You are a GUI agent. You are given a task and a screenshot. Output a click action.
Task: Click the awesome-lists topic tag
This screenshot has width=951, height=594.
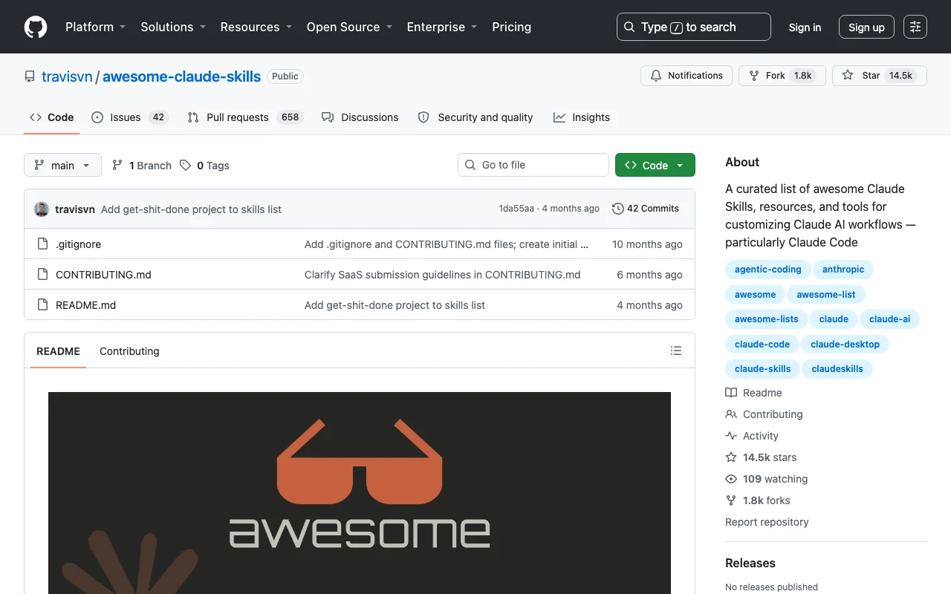pos(766,319)
